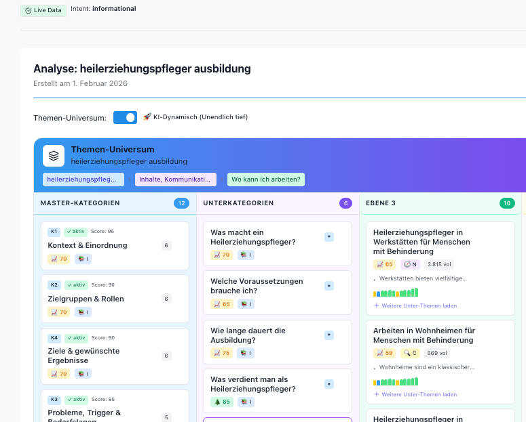Viewport: 526px width, 422px height.
Task: Click the trend bar chart in Werkstätten card
Action: (396, 293)
